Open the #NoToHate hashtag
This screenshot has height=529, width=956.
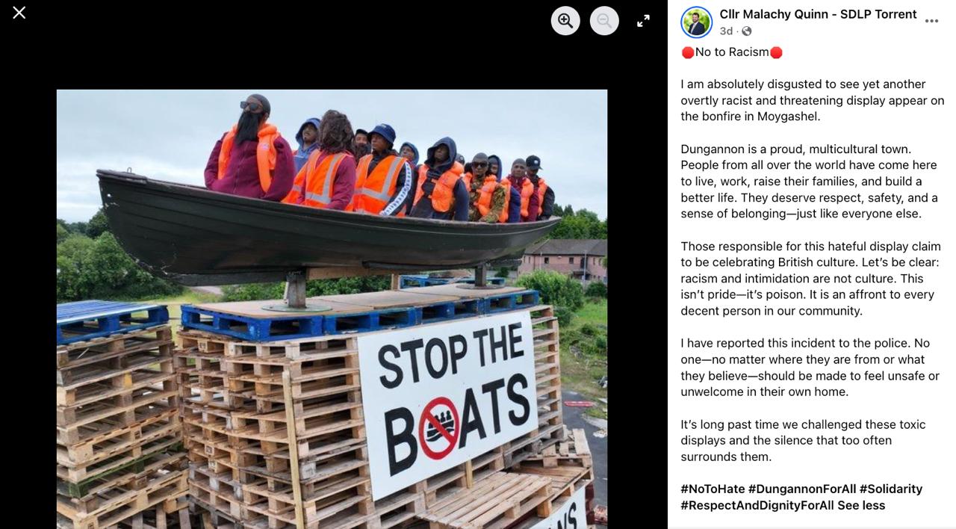(x=713, y=489)
